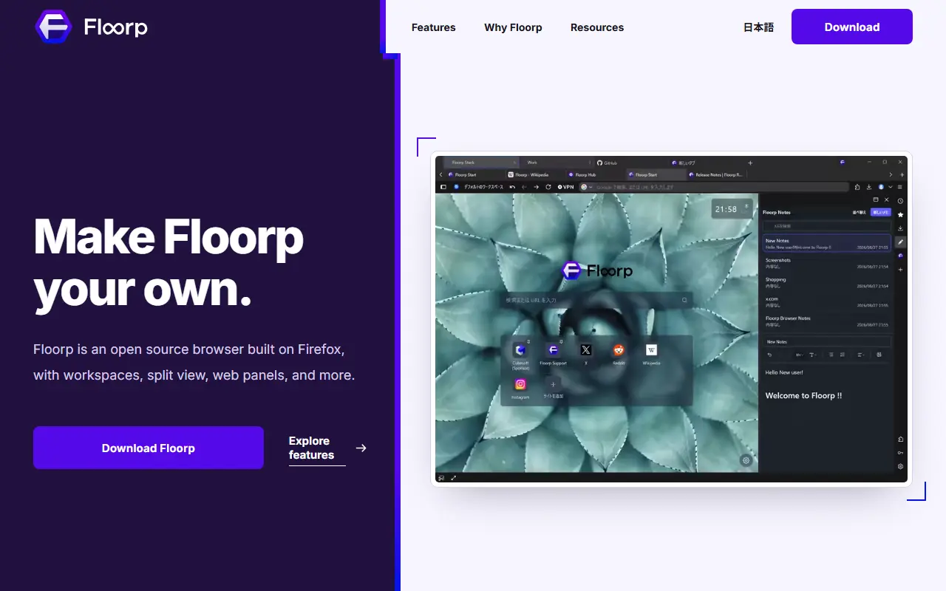Click the forward arrow in the preview toolbar
Image resolution: width=946 pixels, height=591 pixels.
point(537,187)
